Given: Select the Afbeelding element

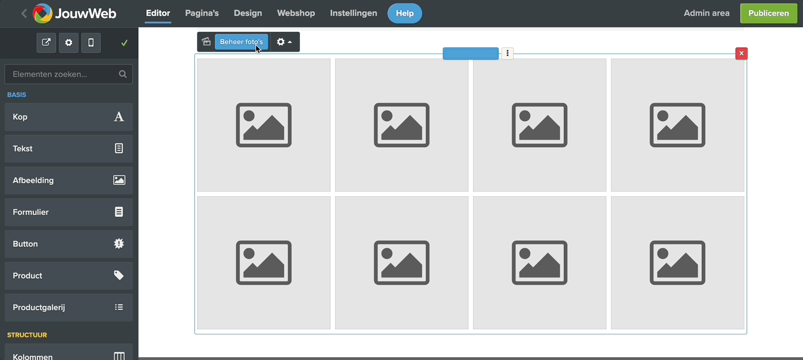Looking at the screenshot, I should (69, 181).
